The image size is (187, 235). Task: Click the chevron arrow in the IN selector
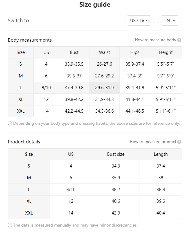174,20
